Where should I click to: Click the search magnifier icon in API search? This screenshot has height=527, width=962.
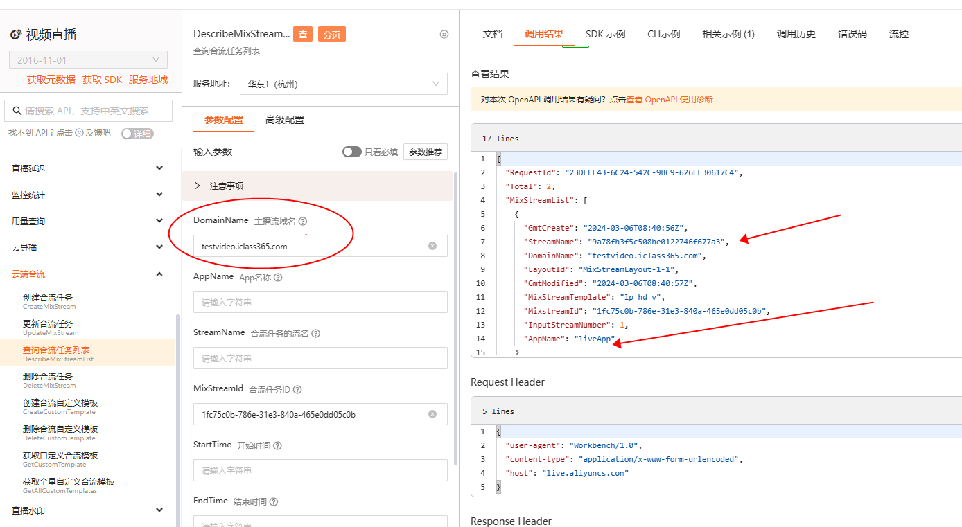tap(17, 111)
